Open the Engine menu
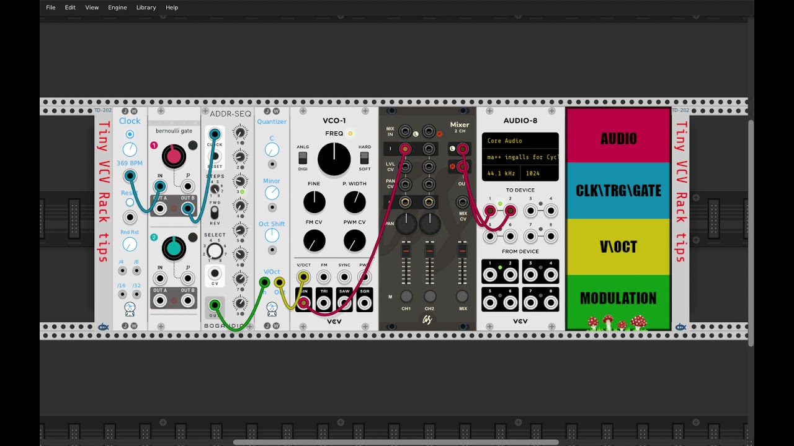The width and height of the screenshot is (794, 446). [117, 7]
